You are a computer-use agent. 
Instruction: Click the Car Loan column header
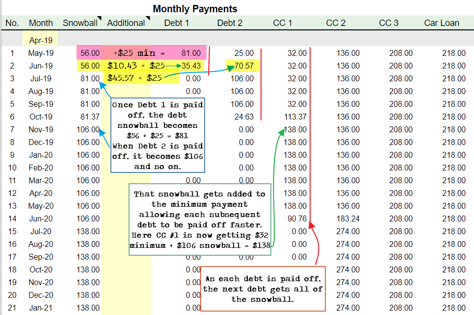click(x=442, y=23)
